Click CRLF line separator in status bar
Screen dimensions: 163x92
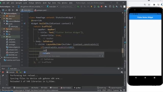104,90
